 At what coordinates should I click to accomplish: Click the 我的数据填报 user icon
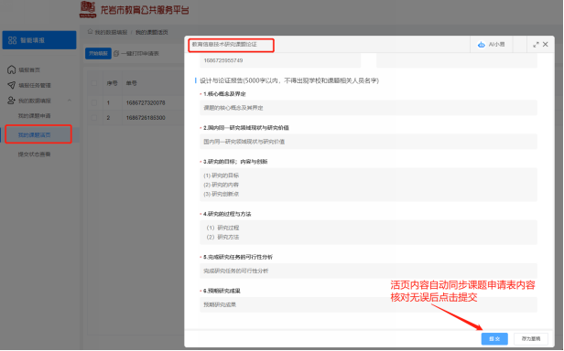pos(12,101)
